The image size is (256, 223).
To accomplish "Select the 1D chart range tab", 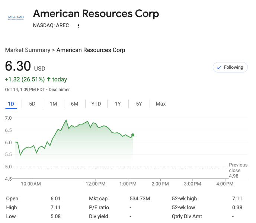I will coord(11,104).
